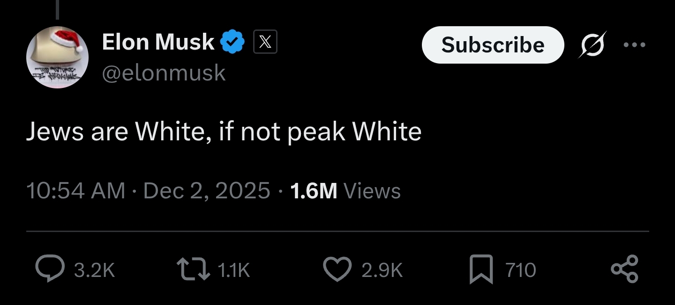This screenshot has width=675, height=305.
Task: Subscribe to Elon Musk
Action: point(493,45)
